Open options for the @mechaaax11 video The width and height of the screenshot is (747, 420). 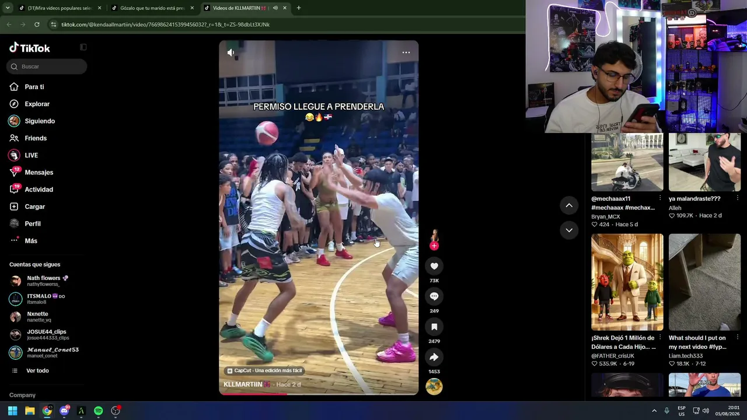point(660,198)
